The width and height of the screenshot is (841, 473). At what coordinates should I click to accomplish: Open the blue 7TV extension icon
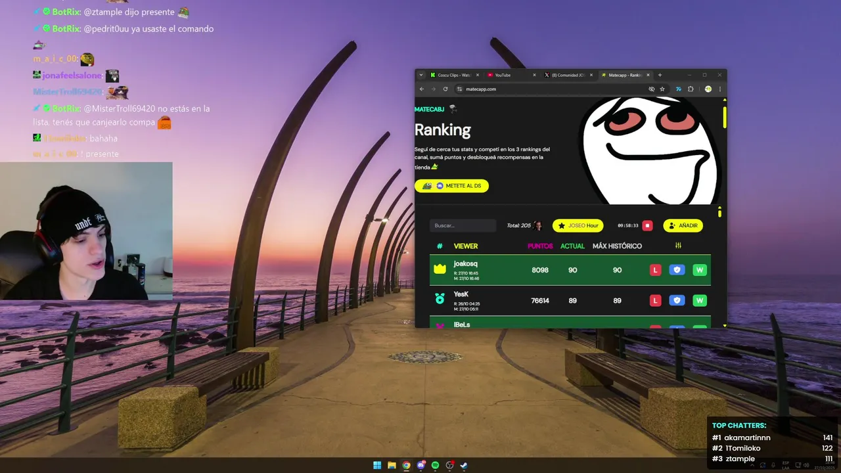pyautogui.click(x=679, y=89)
